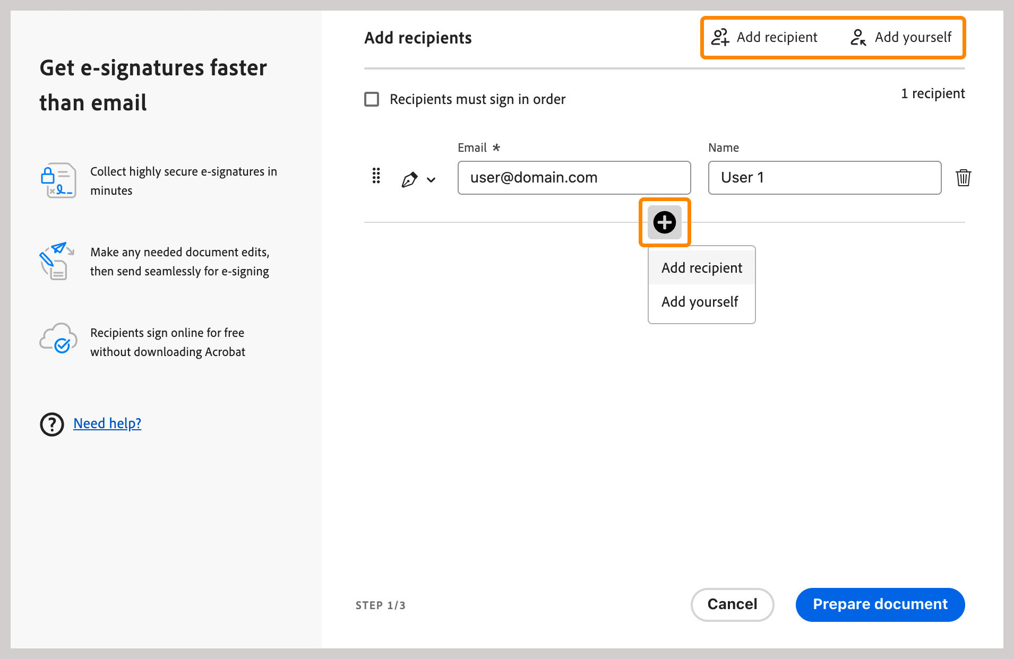Click the email field containing user@domain.com
Viewport: 1014px width, 659px height.
pos(573,178)
